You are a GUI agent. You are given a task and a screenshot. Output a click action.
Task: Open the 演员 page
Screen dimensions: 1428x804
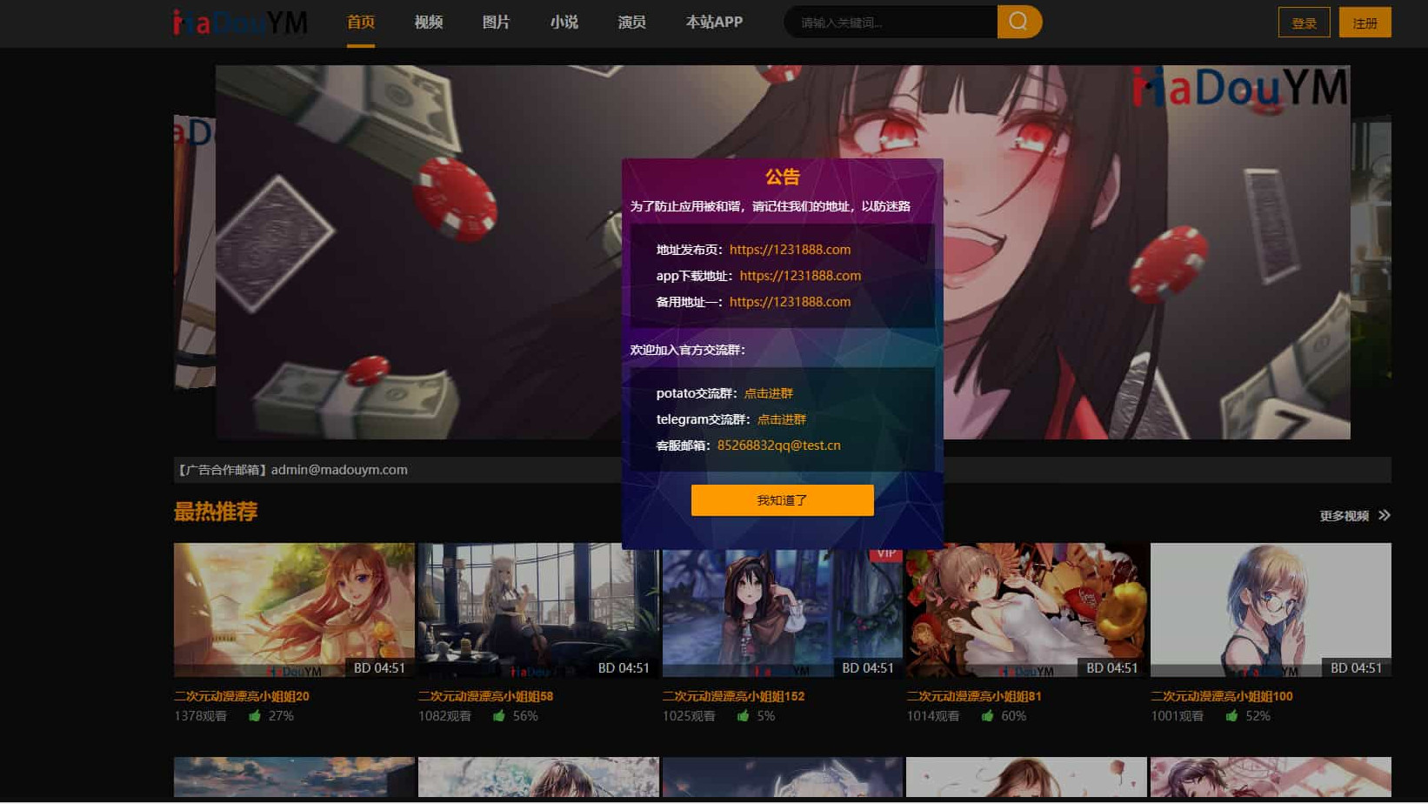coord(631,23)
